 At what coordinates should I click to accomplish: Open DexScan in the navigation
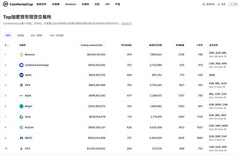click(x=70, y=4)
